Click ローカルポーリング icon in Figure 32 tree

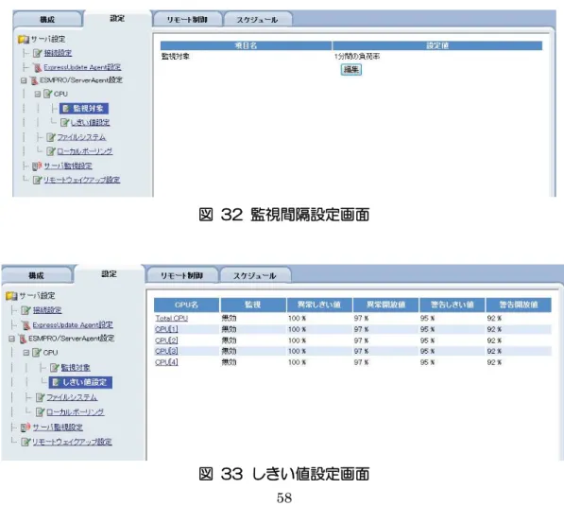(51, 151)
